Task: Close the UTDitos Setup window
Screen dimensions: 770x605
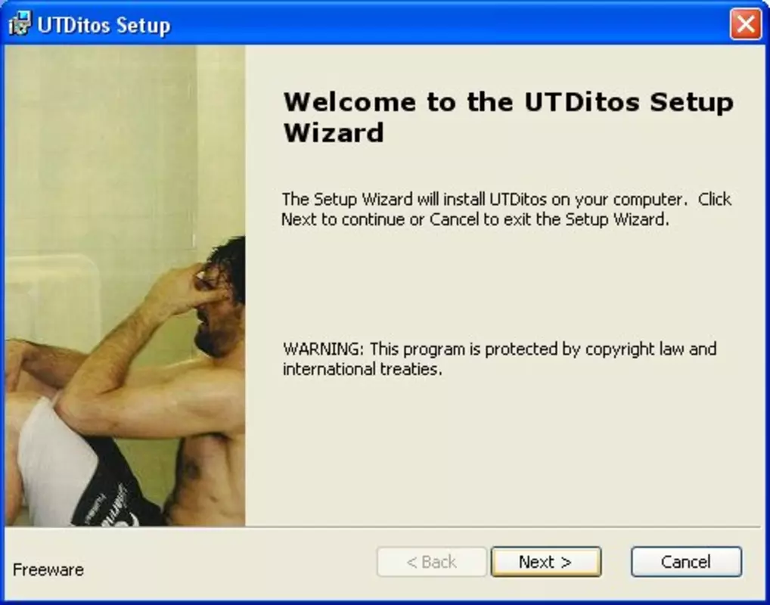Action: point(746,23)
